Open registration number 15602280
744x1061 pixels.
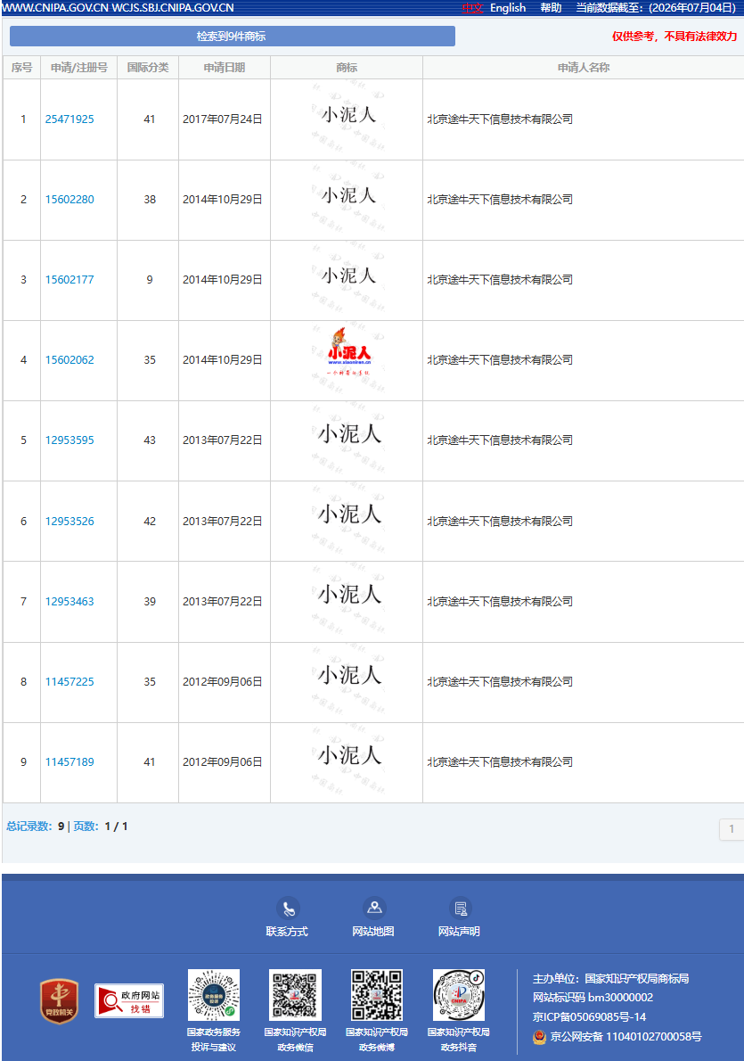pyautogui.click(x=69, y=200)
